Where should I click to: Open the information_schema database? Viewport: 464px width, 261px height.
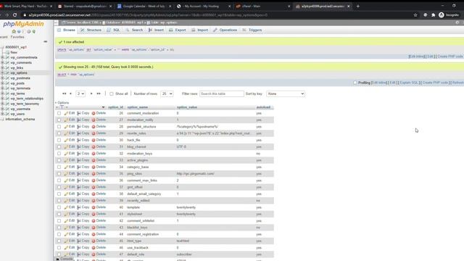[x=20, y=119]
